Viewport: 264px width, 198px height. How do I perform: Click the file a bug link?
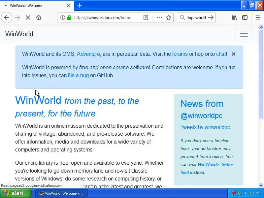click(78, 75)
